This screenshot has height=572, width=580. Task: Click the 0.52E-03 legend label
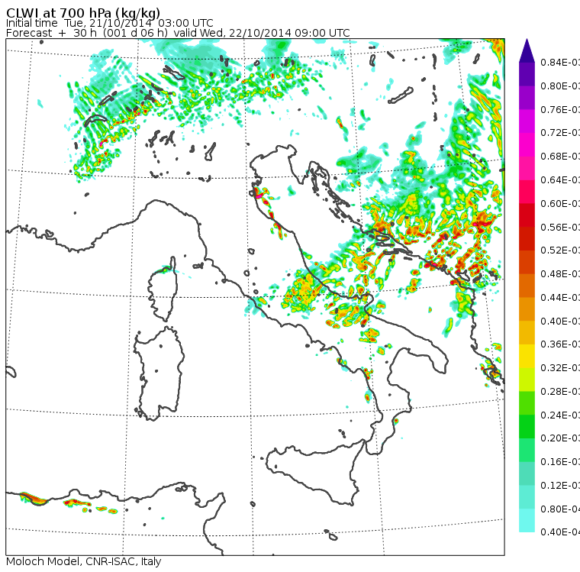pyautogui.click(x=560, y=250)
